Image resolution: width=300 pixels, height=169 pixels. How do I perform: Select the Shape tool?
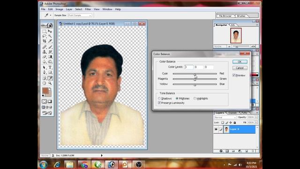point(50,72)
